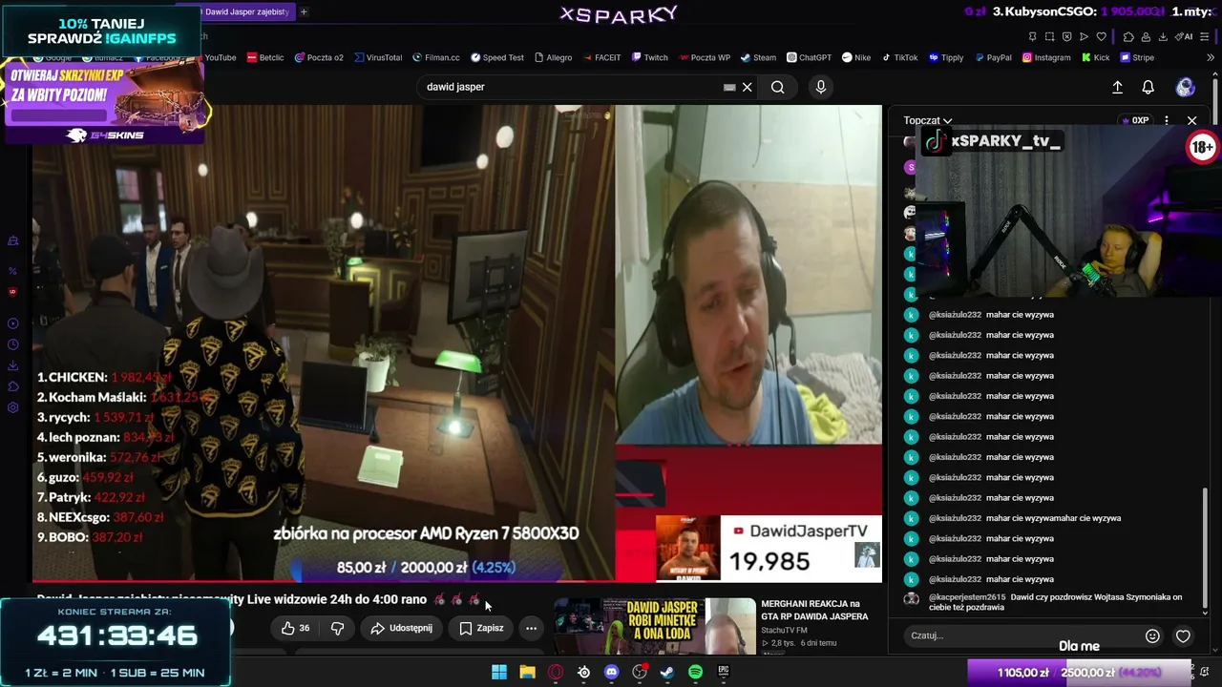Viewport: 1222px width, 687px height.
Task: Open the Poczta o2 bookmark
Action: coord(319,57)
